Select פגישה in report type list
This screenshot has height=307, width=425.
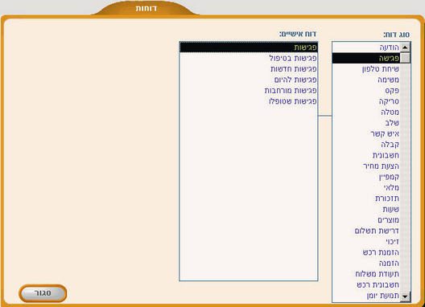tap(366, 58)
